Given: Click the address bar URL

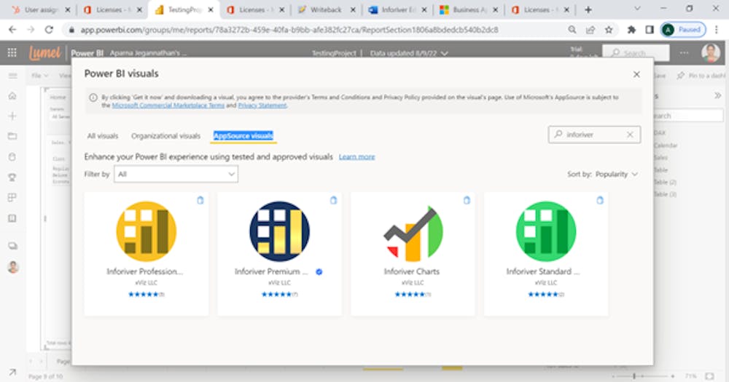Looking at the screenshot, I should tap(289, 30).
